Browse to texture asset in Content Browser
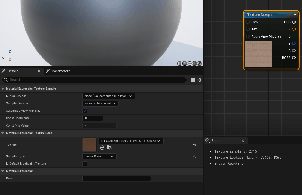The height and width of the screenshot is (195, 302). 109,148
